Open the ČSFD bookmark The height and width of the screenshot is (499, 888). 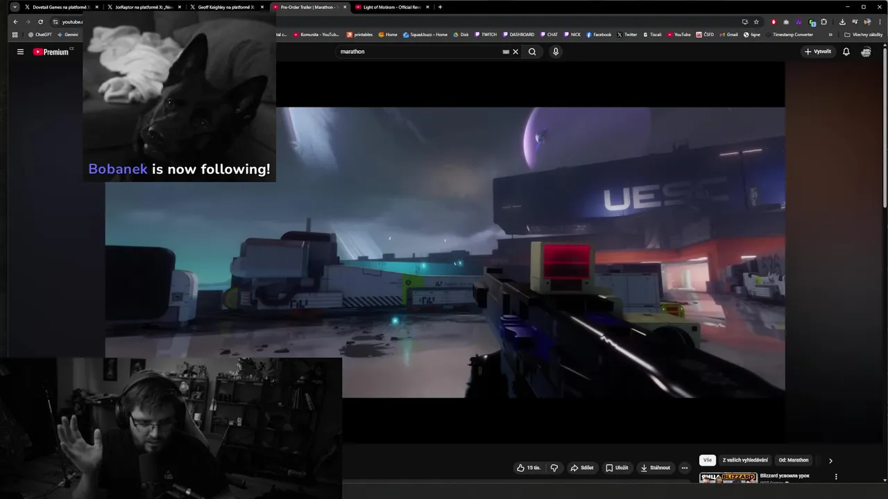705,35
